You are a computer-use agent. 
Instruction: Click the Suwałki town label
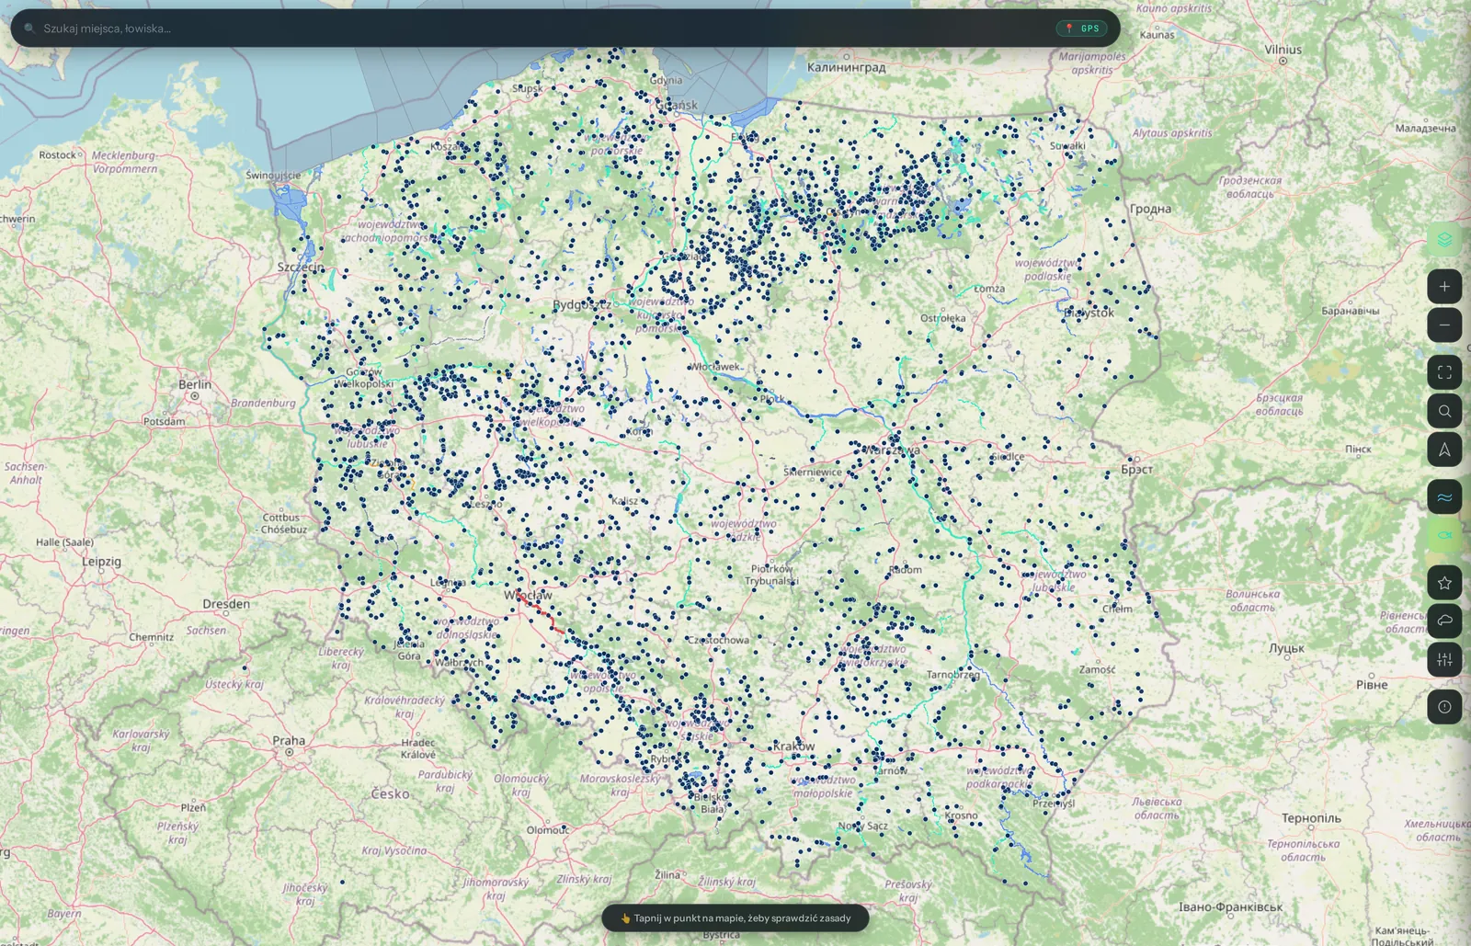tap(1067, 145)
